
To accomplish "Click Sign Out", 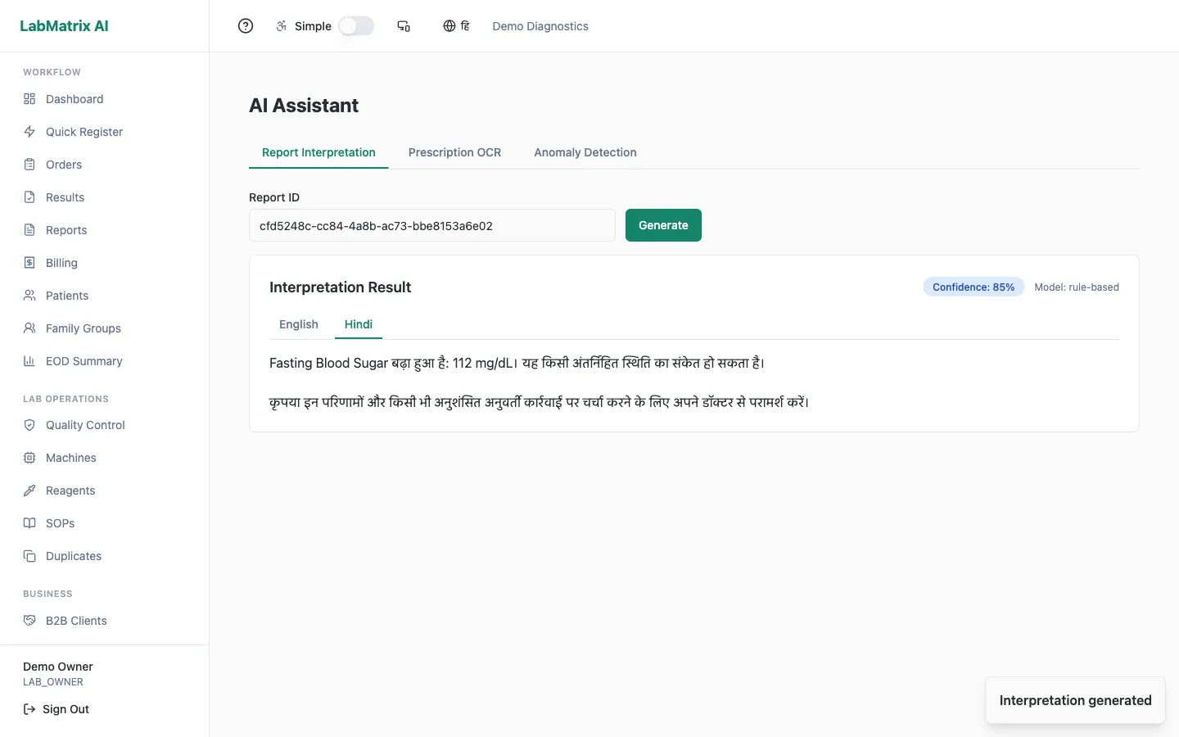I will (x=56, y=709).
